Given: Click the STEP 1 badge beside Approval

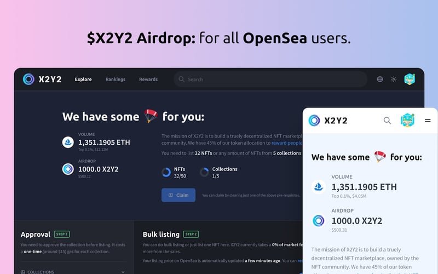Looking at the screenshot, I should [x=62, y=234].
